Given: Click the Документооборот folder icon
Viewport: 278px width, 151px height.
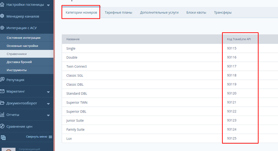Looking at the screenshot, I should (2, 103).
